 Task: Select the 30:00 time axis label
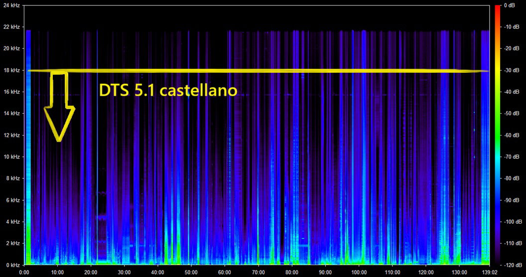[x=125, y=273]
